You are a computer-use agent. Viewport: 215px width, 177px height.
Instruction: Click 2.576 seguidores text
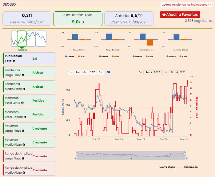coord(199,21)
